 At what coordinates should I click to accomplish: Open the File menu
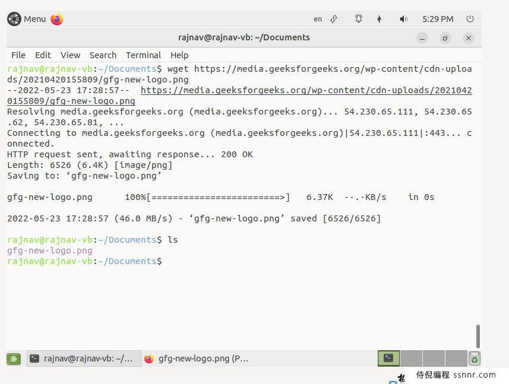tap(18, 55)
